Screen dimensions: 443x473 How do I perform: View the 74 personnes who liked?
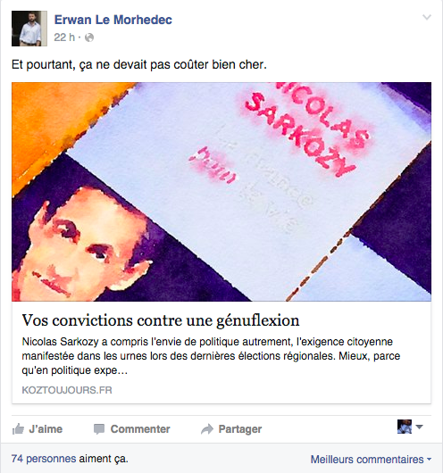click(44, 459)
